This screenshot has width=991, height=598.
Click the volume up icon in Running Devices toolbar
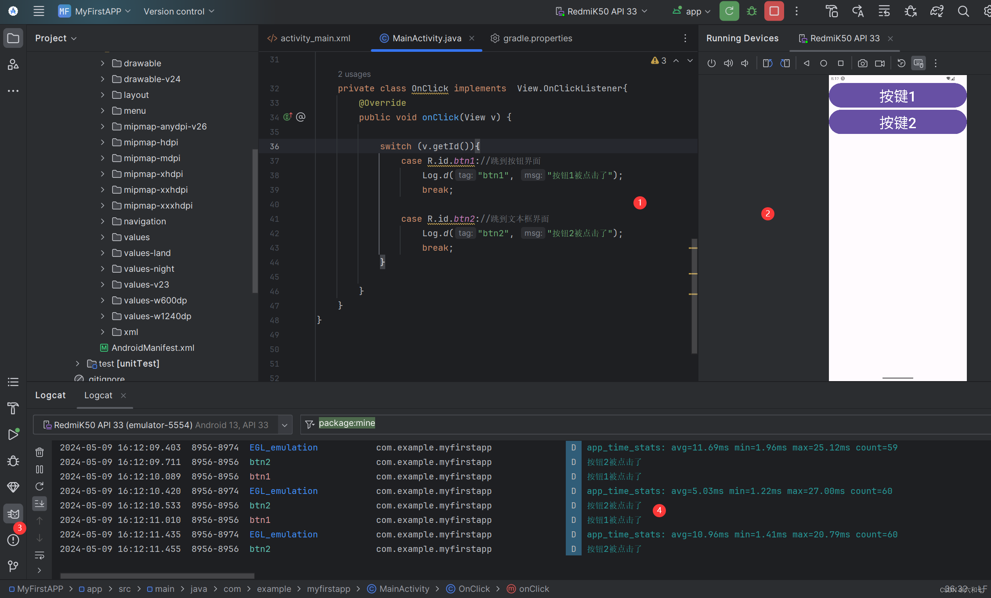click(728, 63)
